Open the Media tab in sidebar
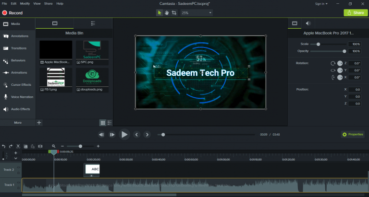The height and width of the screenshot is (197, 369). click(18, 24)
